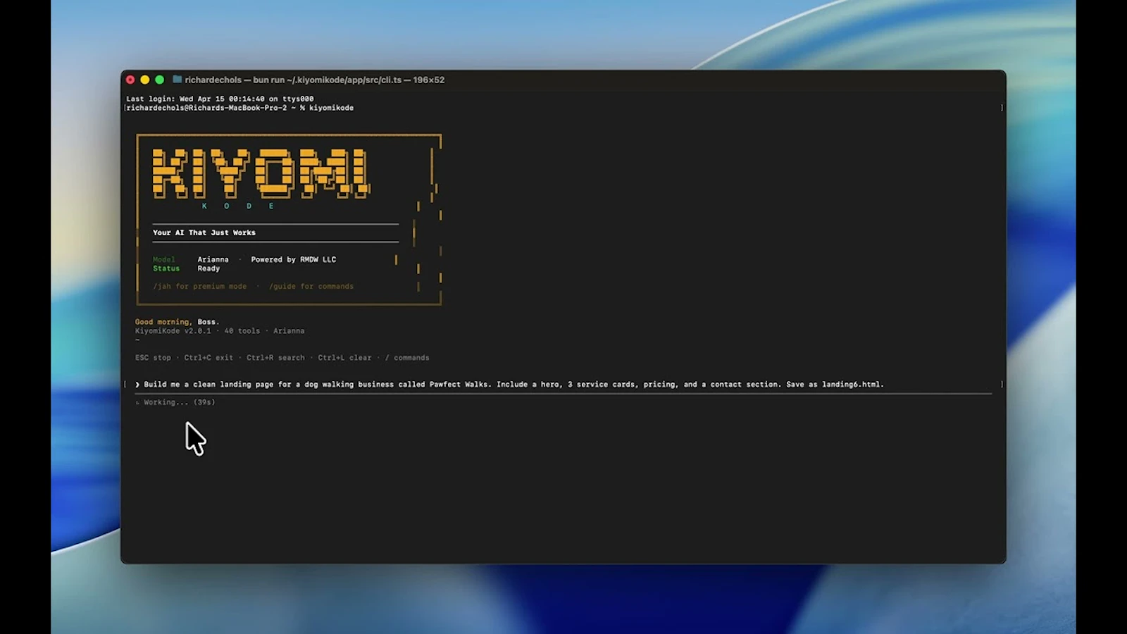
Task: Open the / commands list
Action: click(x=407, y=357)
